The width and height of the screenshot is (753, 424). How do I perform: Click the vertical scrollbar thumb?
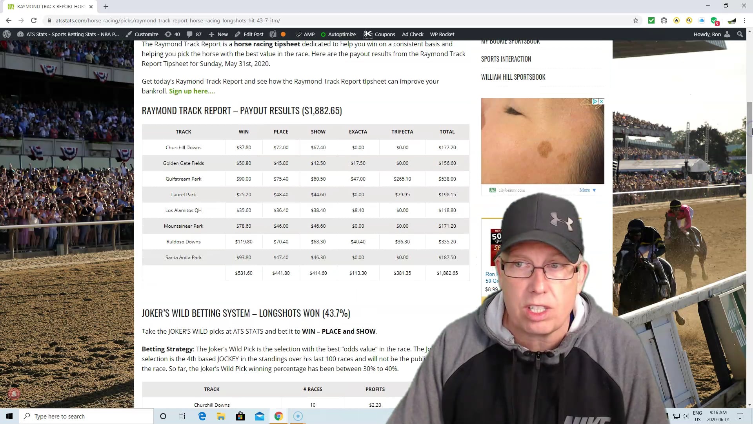[x=749, y=137]
